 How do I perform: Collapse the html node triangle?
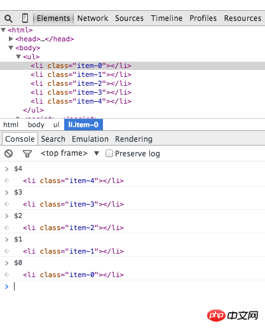(x=3, y=30)
